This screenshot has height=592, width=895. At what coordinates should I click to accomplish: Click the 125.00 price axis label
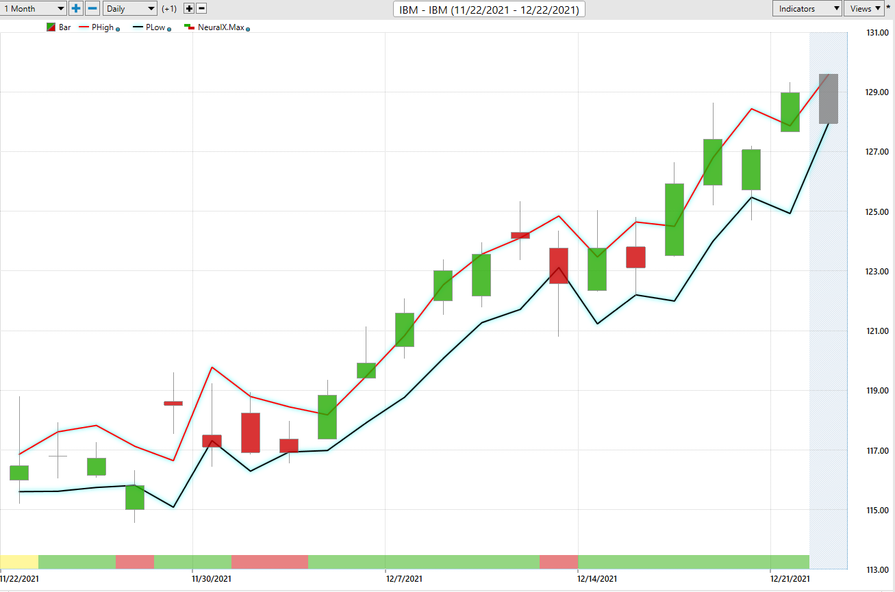click(x=877, y=211)
